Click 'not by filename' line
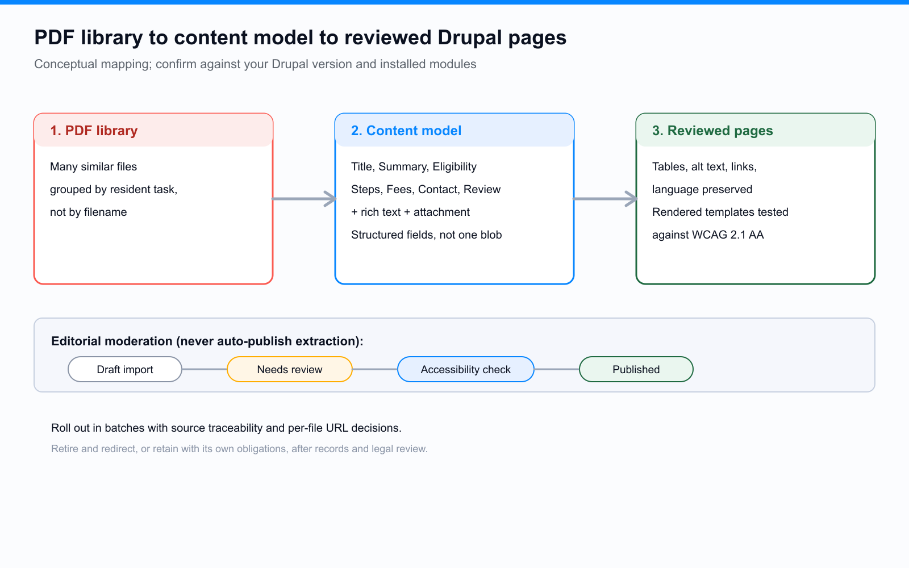The height and width of the screenshot is (568, 909). (88, 212)
